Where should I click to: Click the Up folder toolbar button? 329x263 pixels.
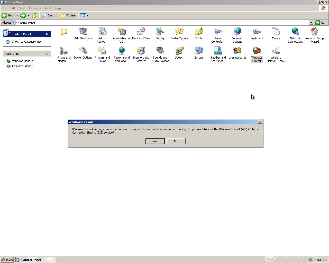point(34,15)
